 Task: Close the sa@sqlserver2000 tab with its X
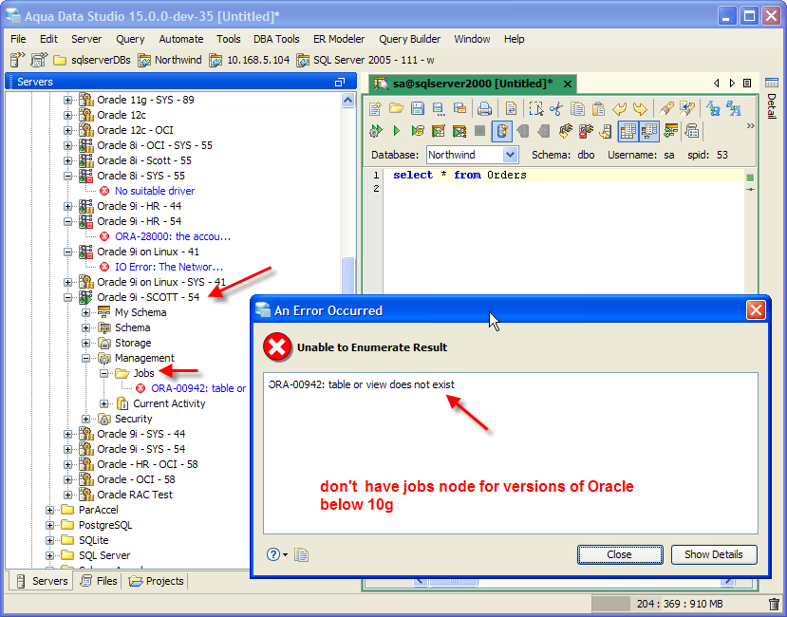[x=567, y=84]
